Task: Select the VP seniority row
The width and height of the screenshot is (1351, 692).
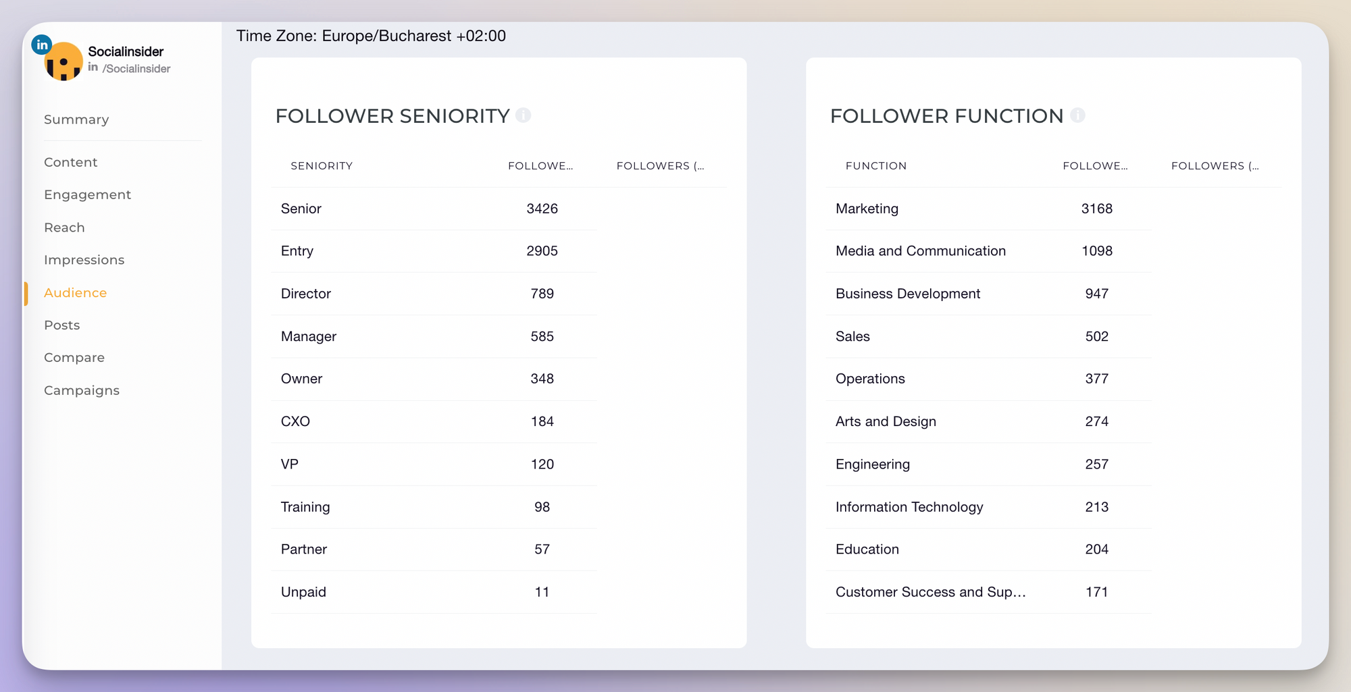Action: click(434, 464)
